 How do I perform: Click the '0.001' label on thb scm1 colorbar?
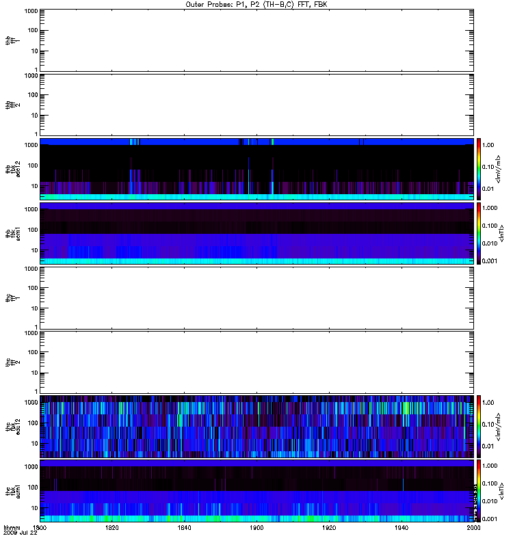point(490,261)
